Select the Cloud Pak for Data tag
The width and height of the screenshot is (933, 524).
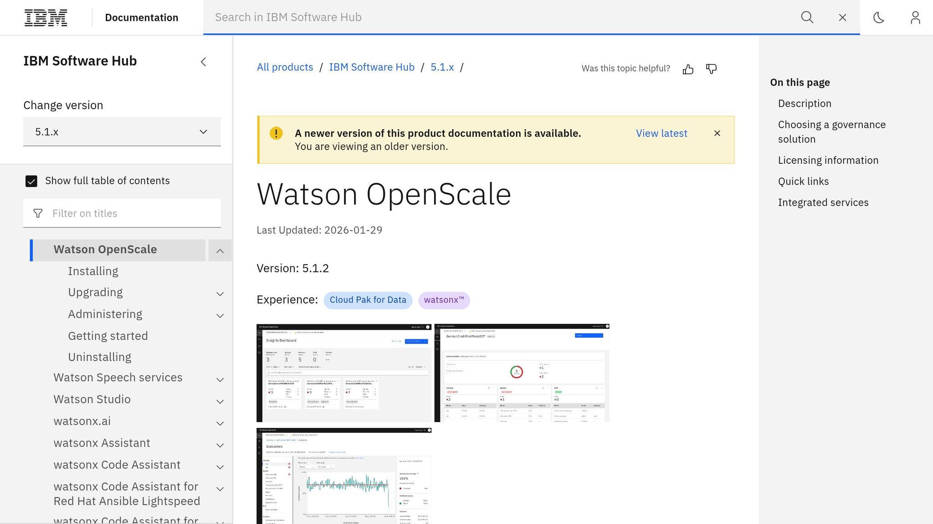point(368,300)
